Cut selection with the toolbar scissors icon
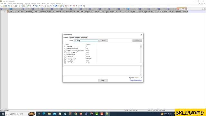This screenshot has height=116, width=206. tap(19, 6)
